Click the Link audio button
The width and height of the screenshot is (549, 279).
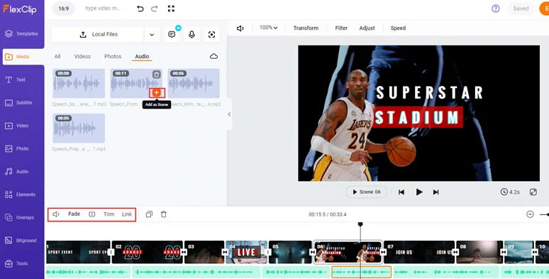(x=127, y=214)
